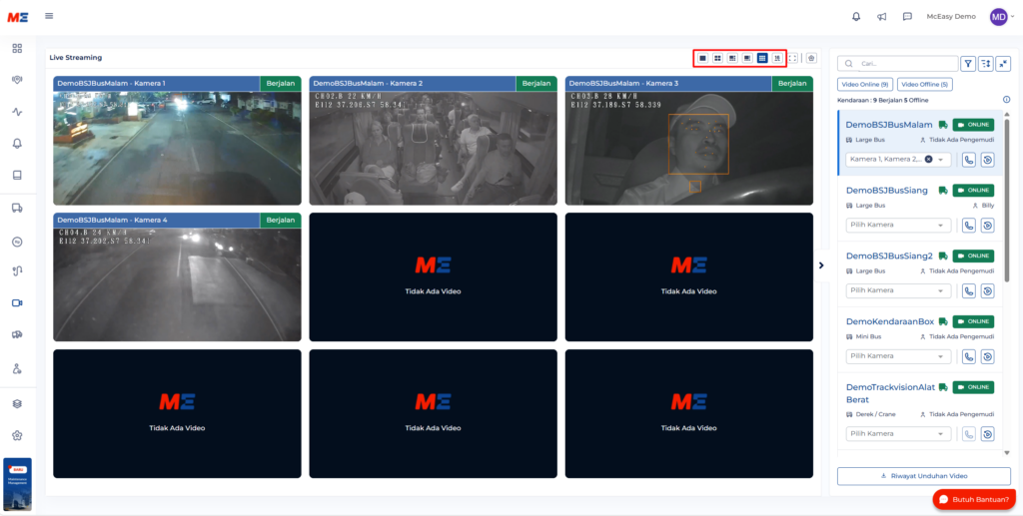Open notifications bell in top header
This screenshot has height=516, width=1023.
tap(856, 17)
